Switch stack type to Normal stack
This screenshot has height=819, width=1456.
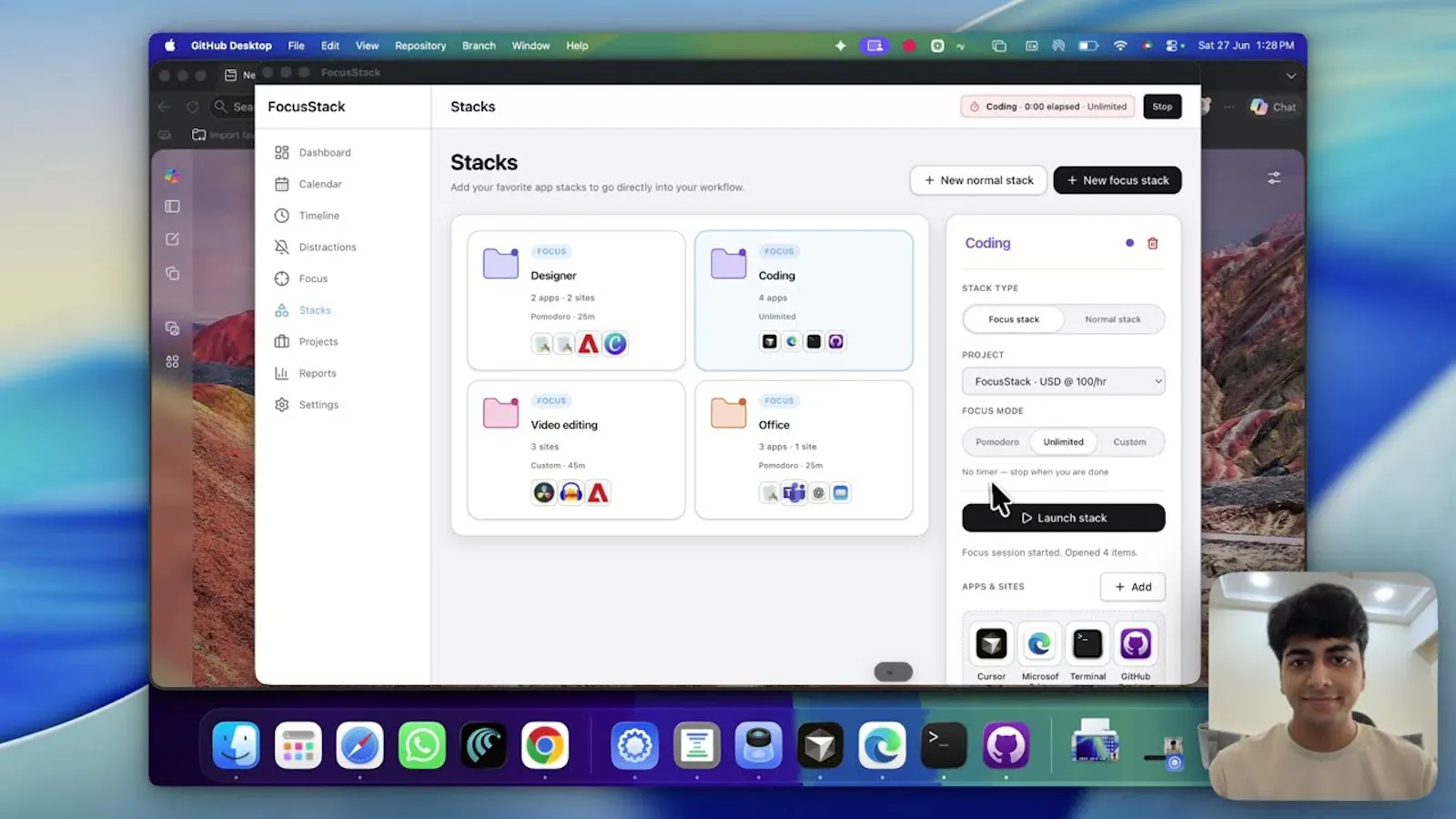click(1112, 319)
